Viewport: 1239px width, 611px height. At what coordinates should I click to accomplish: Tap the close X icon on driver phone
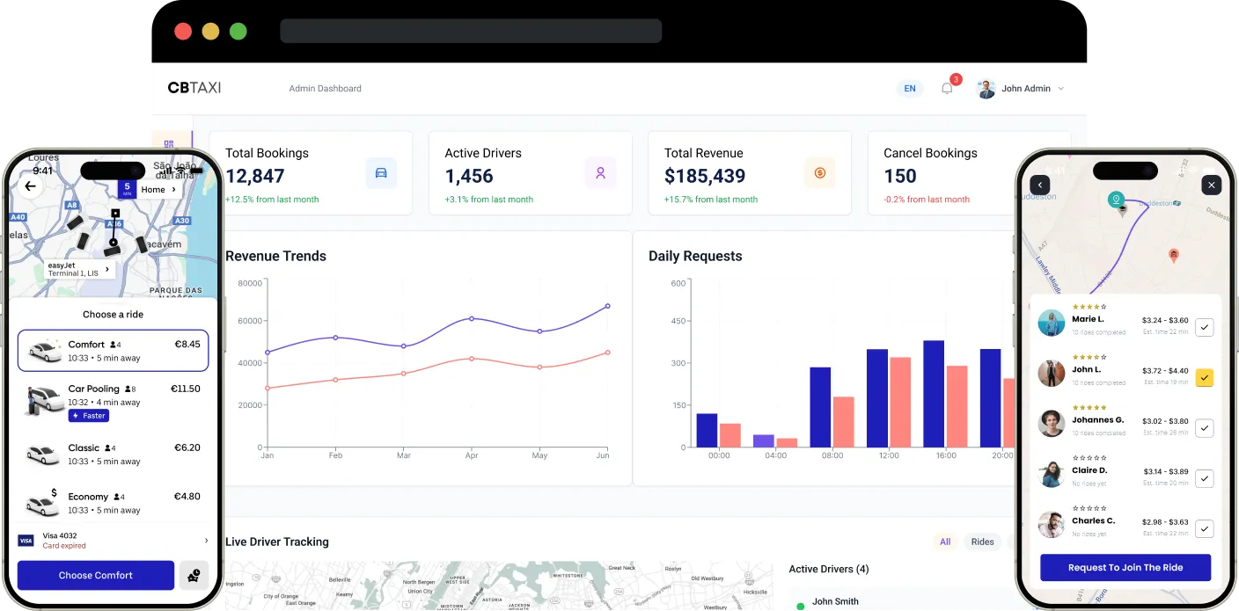[x=1212, y=185]
